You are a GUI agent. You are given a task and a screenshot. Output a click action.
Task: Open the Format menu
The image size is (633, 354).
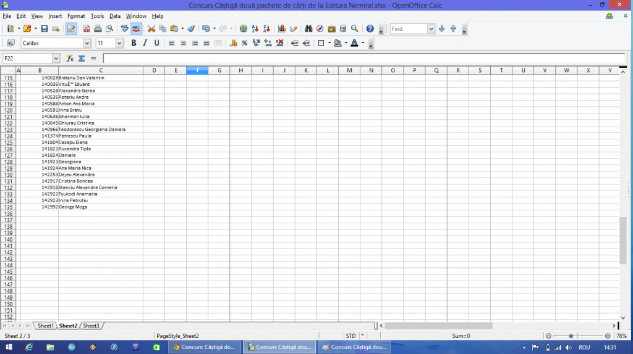click(x=76, y=15)
